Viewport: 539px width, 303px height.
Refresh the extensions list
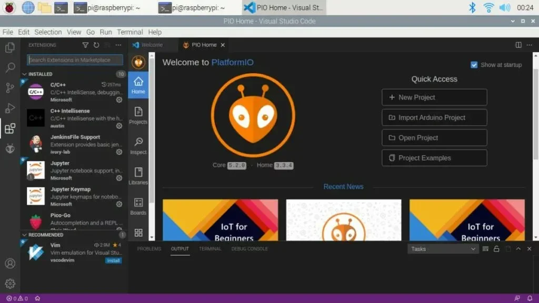(96, 45)
